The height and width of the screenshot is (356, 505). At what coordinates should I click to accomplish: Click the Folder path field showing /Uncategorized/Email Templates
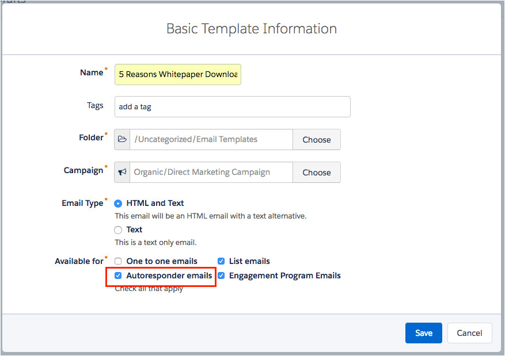[x=211, y=140]
